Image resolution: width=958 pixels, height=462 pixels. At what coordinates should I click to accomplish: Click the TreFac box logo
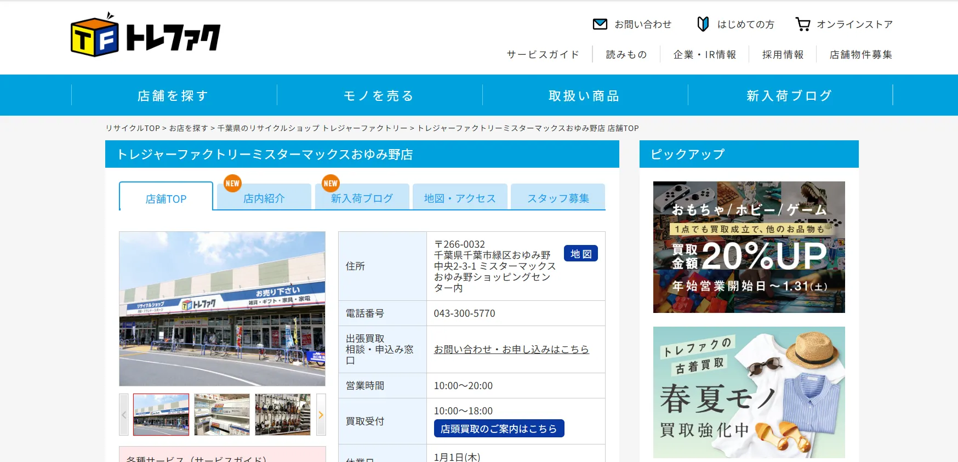(x=95, y=36)
